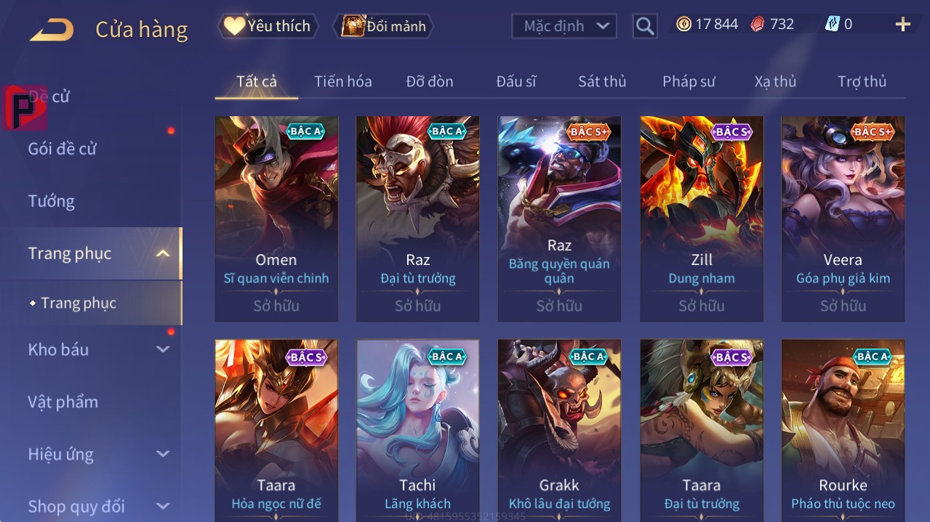Select the Veera Góa phụ giả kim skin
Screen dimensions: 930x522
pos(843,219)
